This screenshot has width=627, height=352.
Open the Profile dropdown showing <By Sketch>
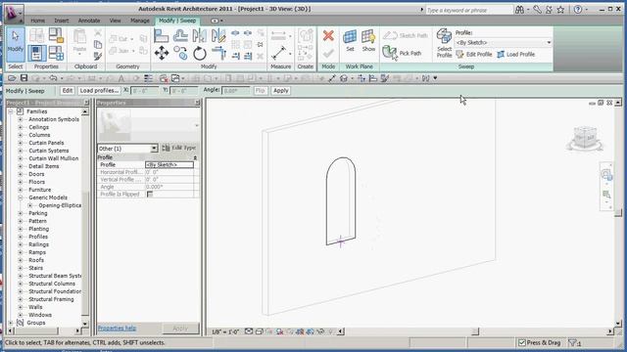[x=504, y=42]
